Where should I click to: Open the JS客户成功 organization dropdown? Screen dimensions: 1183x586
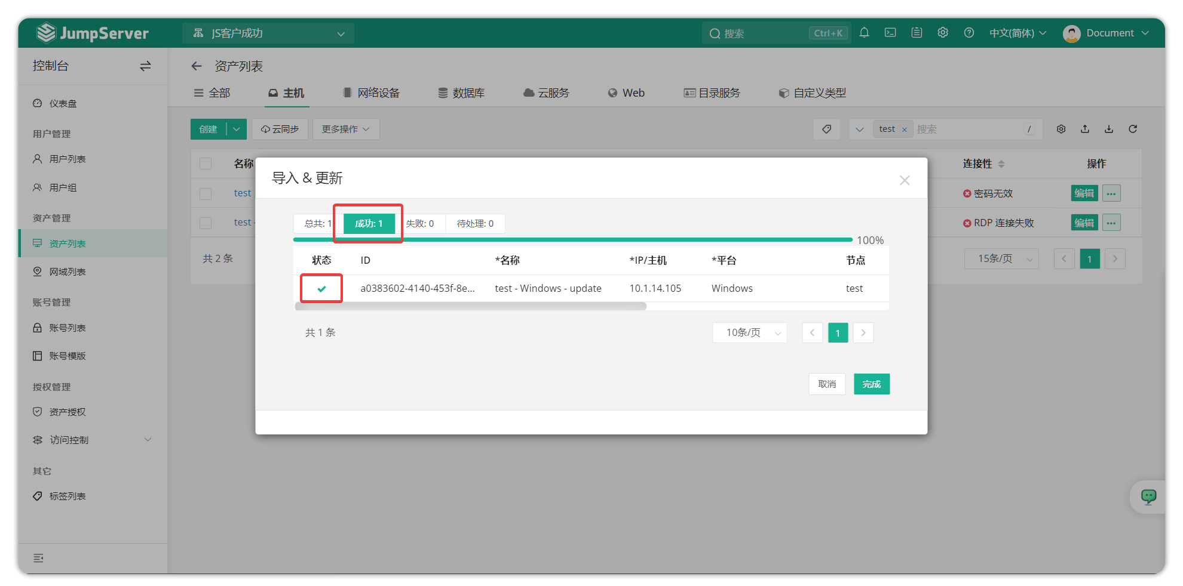(268, 33)
